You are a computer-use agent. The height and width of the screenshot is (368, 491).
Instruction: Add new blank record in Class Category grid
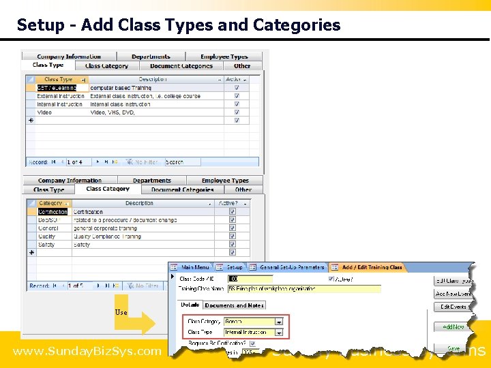pos(116,286)
